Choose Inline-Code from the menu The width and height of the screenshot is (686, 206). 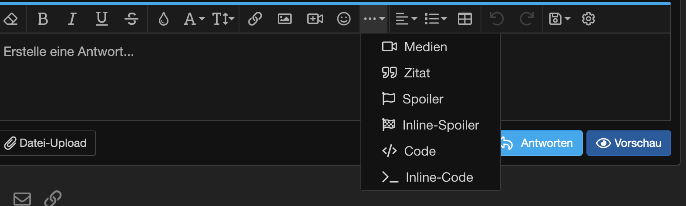439,177
